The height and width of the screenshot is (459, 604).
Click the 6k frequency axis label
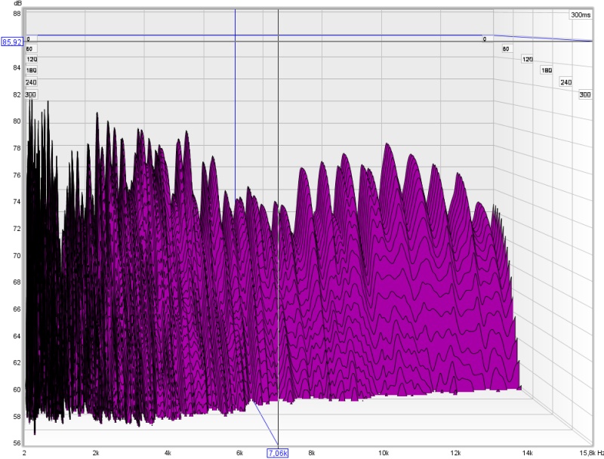click(x=239, y=453)
